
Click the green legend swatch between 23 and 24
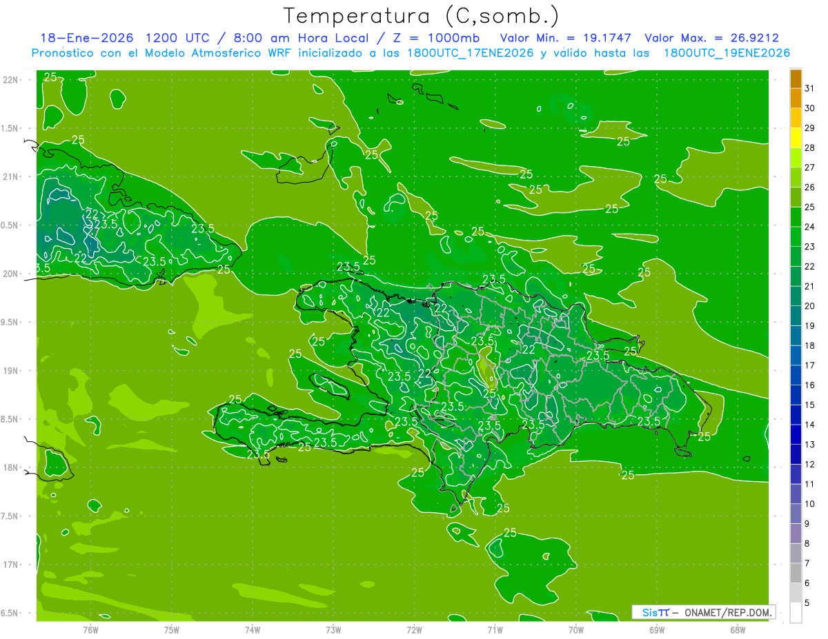pyautogui.click(x=796, y=236)
